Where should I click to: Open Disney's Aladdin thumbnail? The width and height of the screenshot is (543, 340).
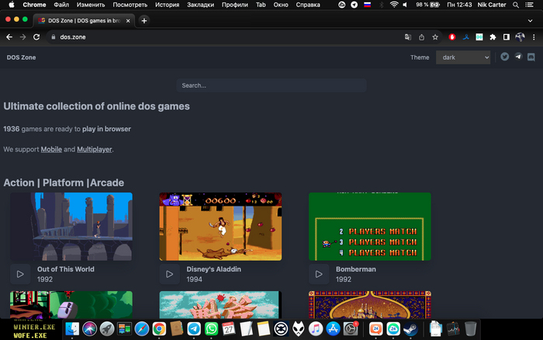220,227
